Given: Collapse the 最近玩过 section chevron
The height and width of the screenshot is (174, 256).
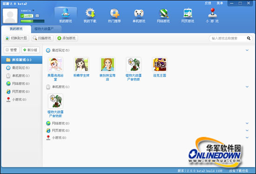Looking at the screenshot, I should click(247, 50).
